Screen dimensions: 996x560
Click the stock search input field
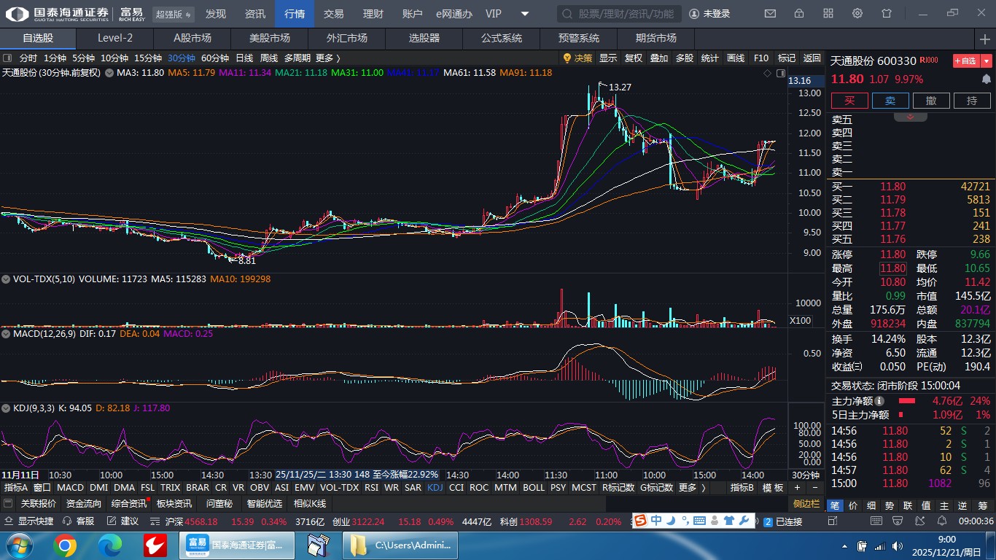click(x=620, y=14)
